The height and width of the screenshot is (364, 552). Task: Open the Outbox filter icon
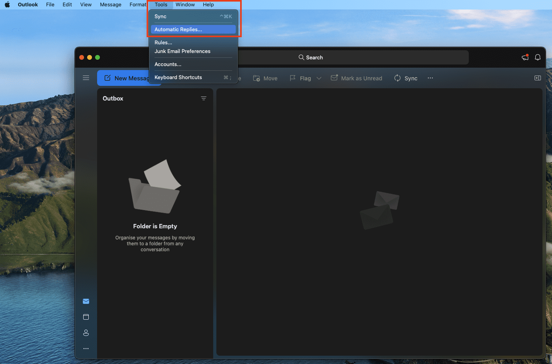click(204, 99)
